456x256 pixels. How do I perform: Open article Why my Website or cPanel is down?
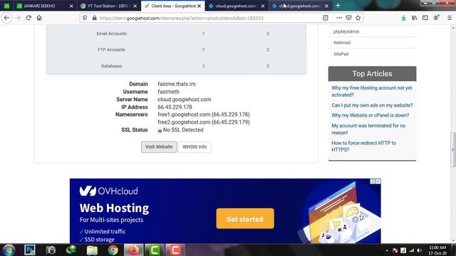click(x=370, y=115)
